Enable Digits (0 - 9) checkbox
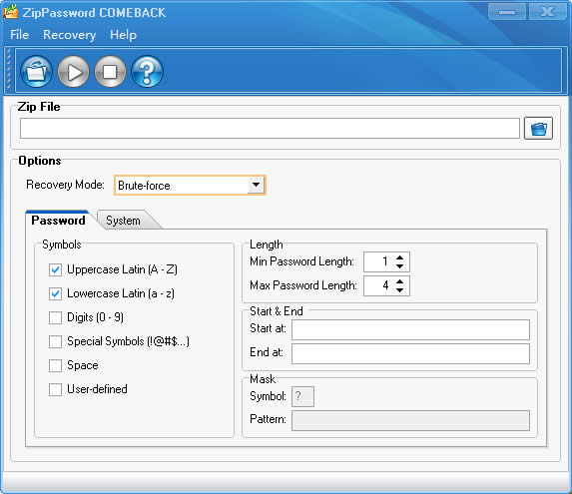This screenshot has width=572, height=494. tap(55, 317)
